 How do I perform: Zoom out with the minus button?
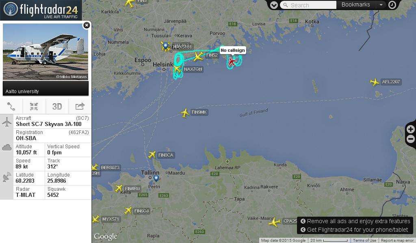[x=410, y=139]
